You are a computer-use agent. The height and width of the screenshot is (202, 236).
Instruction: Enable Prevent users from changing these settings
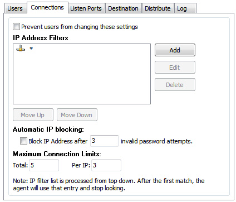(16, 27)
